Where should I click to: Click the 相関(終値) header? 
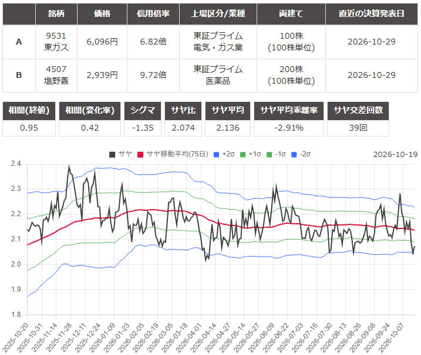point(29,111)
